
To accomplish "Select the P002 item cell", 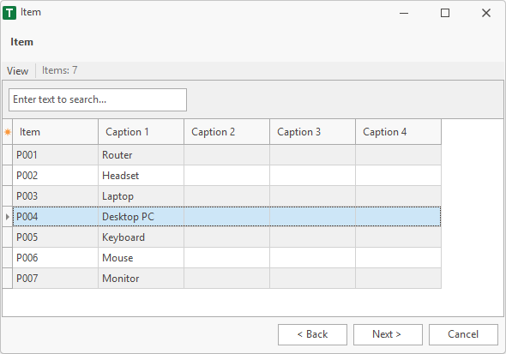I will coord(55,176).
